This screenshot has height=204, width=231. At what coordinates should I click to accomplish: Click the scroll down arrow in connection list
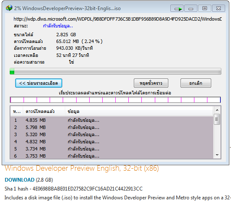217,155
